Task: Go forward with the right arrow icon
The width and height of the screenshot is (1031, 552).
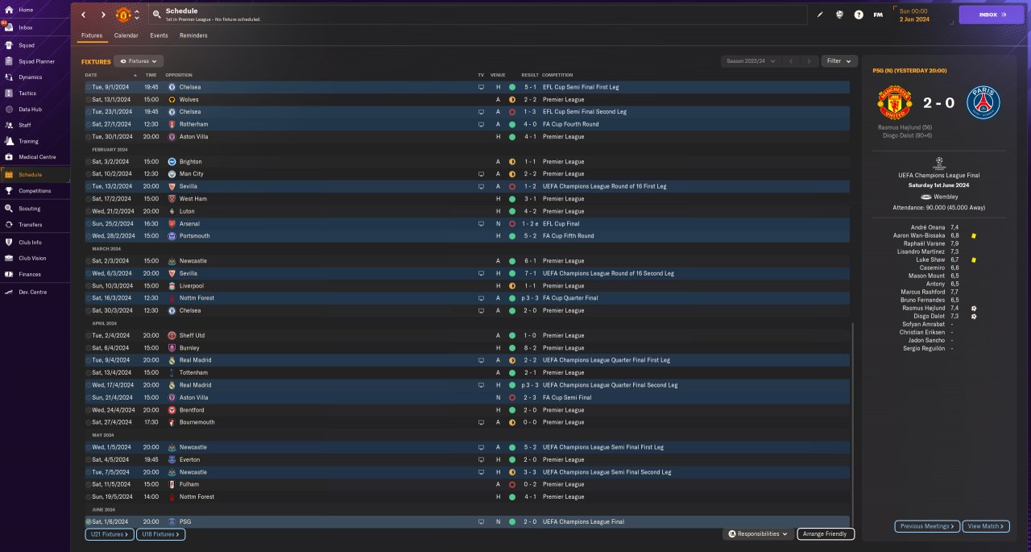Action: point(103,15)
